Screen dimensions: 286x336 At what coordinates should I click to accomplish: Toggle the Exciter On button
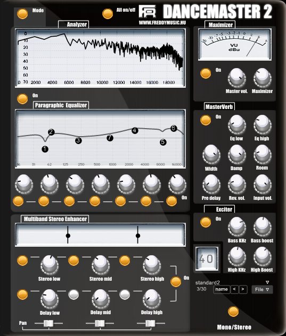pos(206,222)
